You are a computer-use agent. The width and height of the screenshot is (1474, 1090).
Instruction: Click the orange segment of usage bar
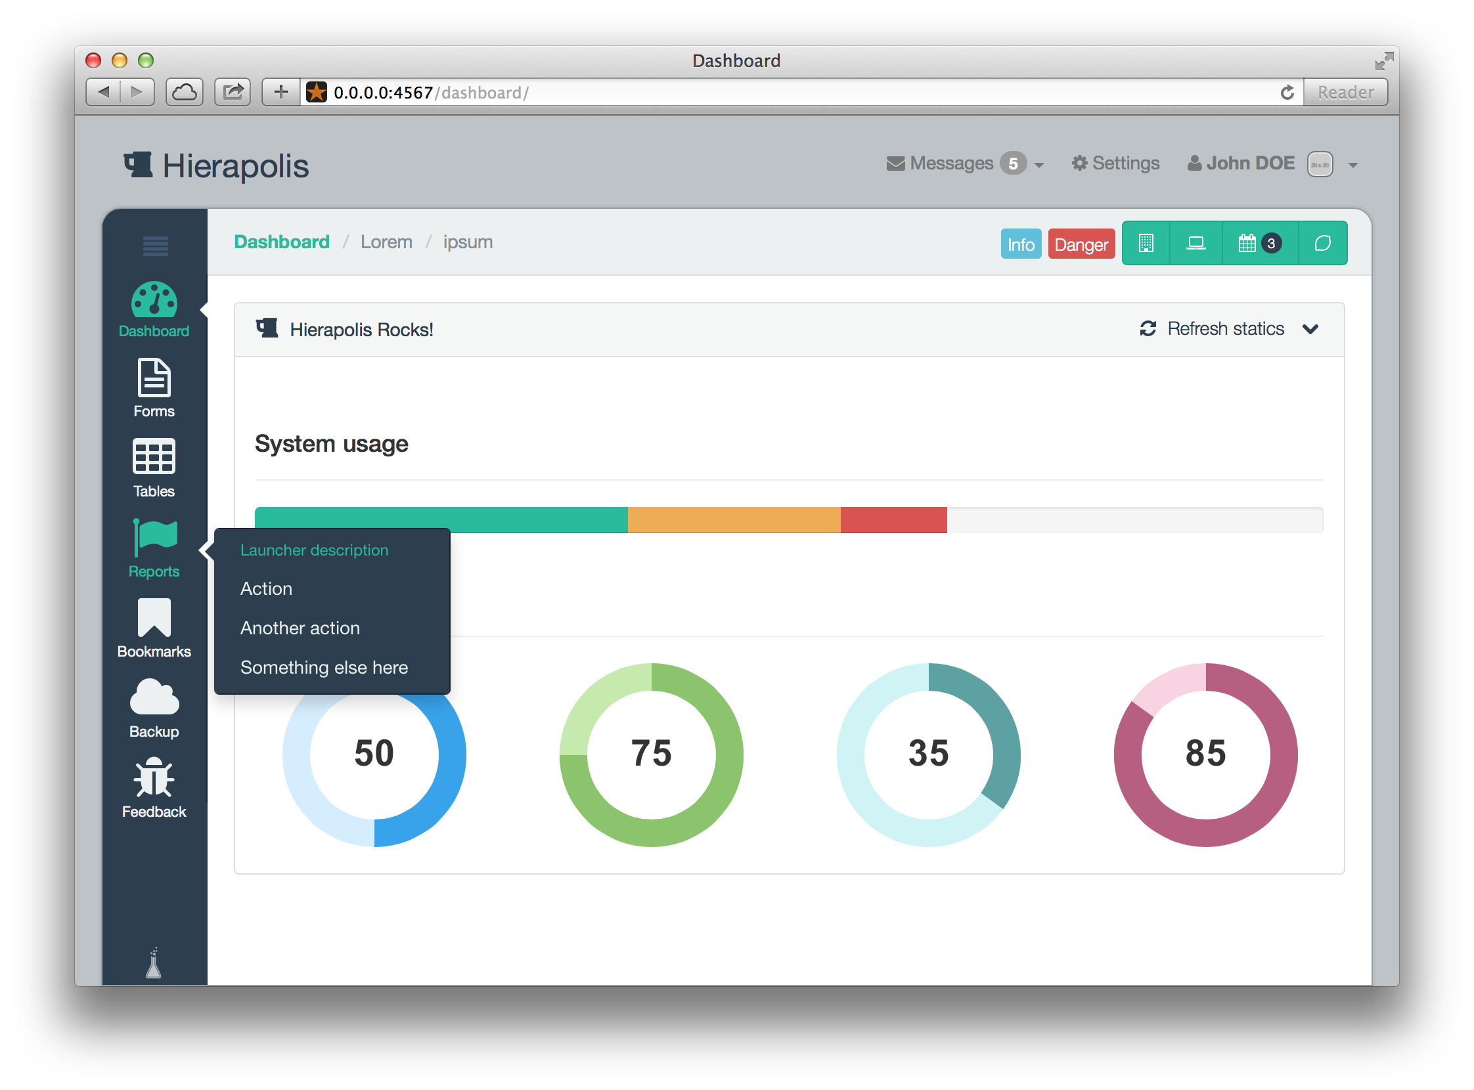click(733, 520)
